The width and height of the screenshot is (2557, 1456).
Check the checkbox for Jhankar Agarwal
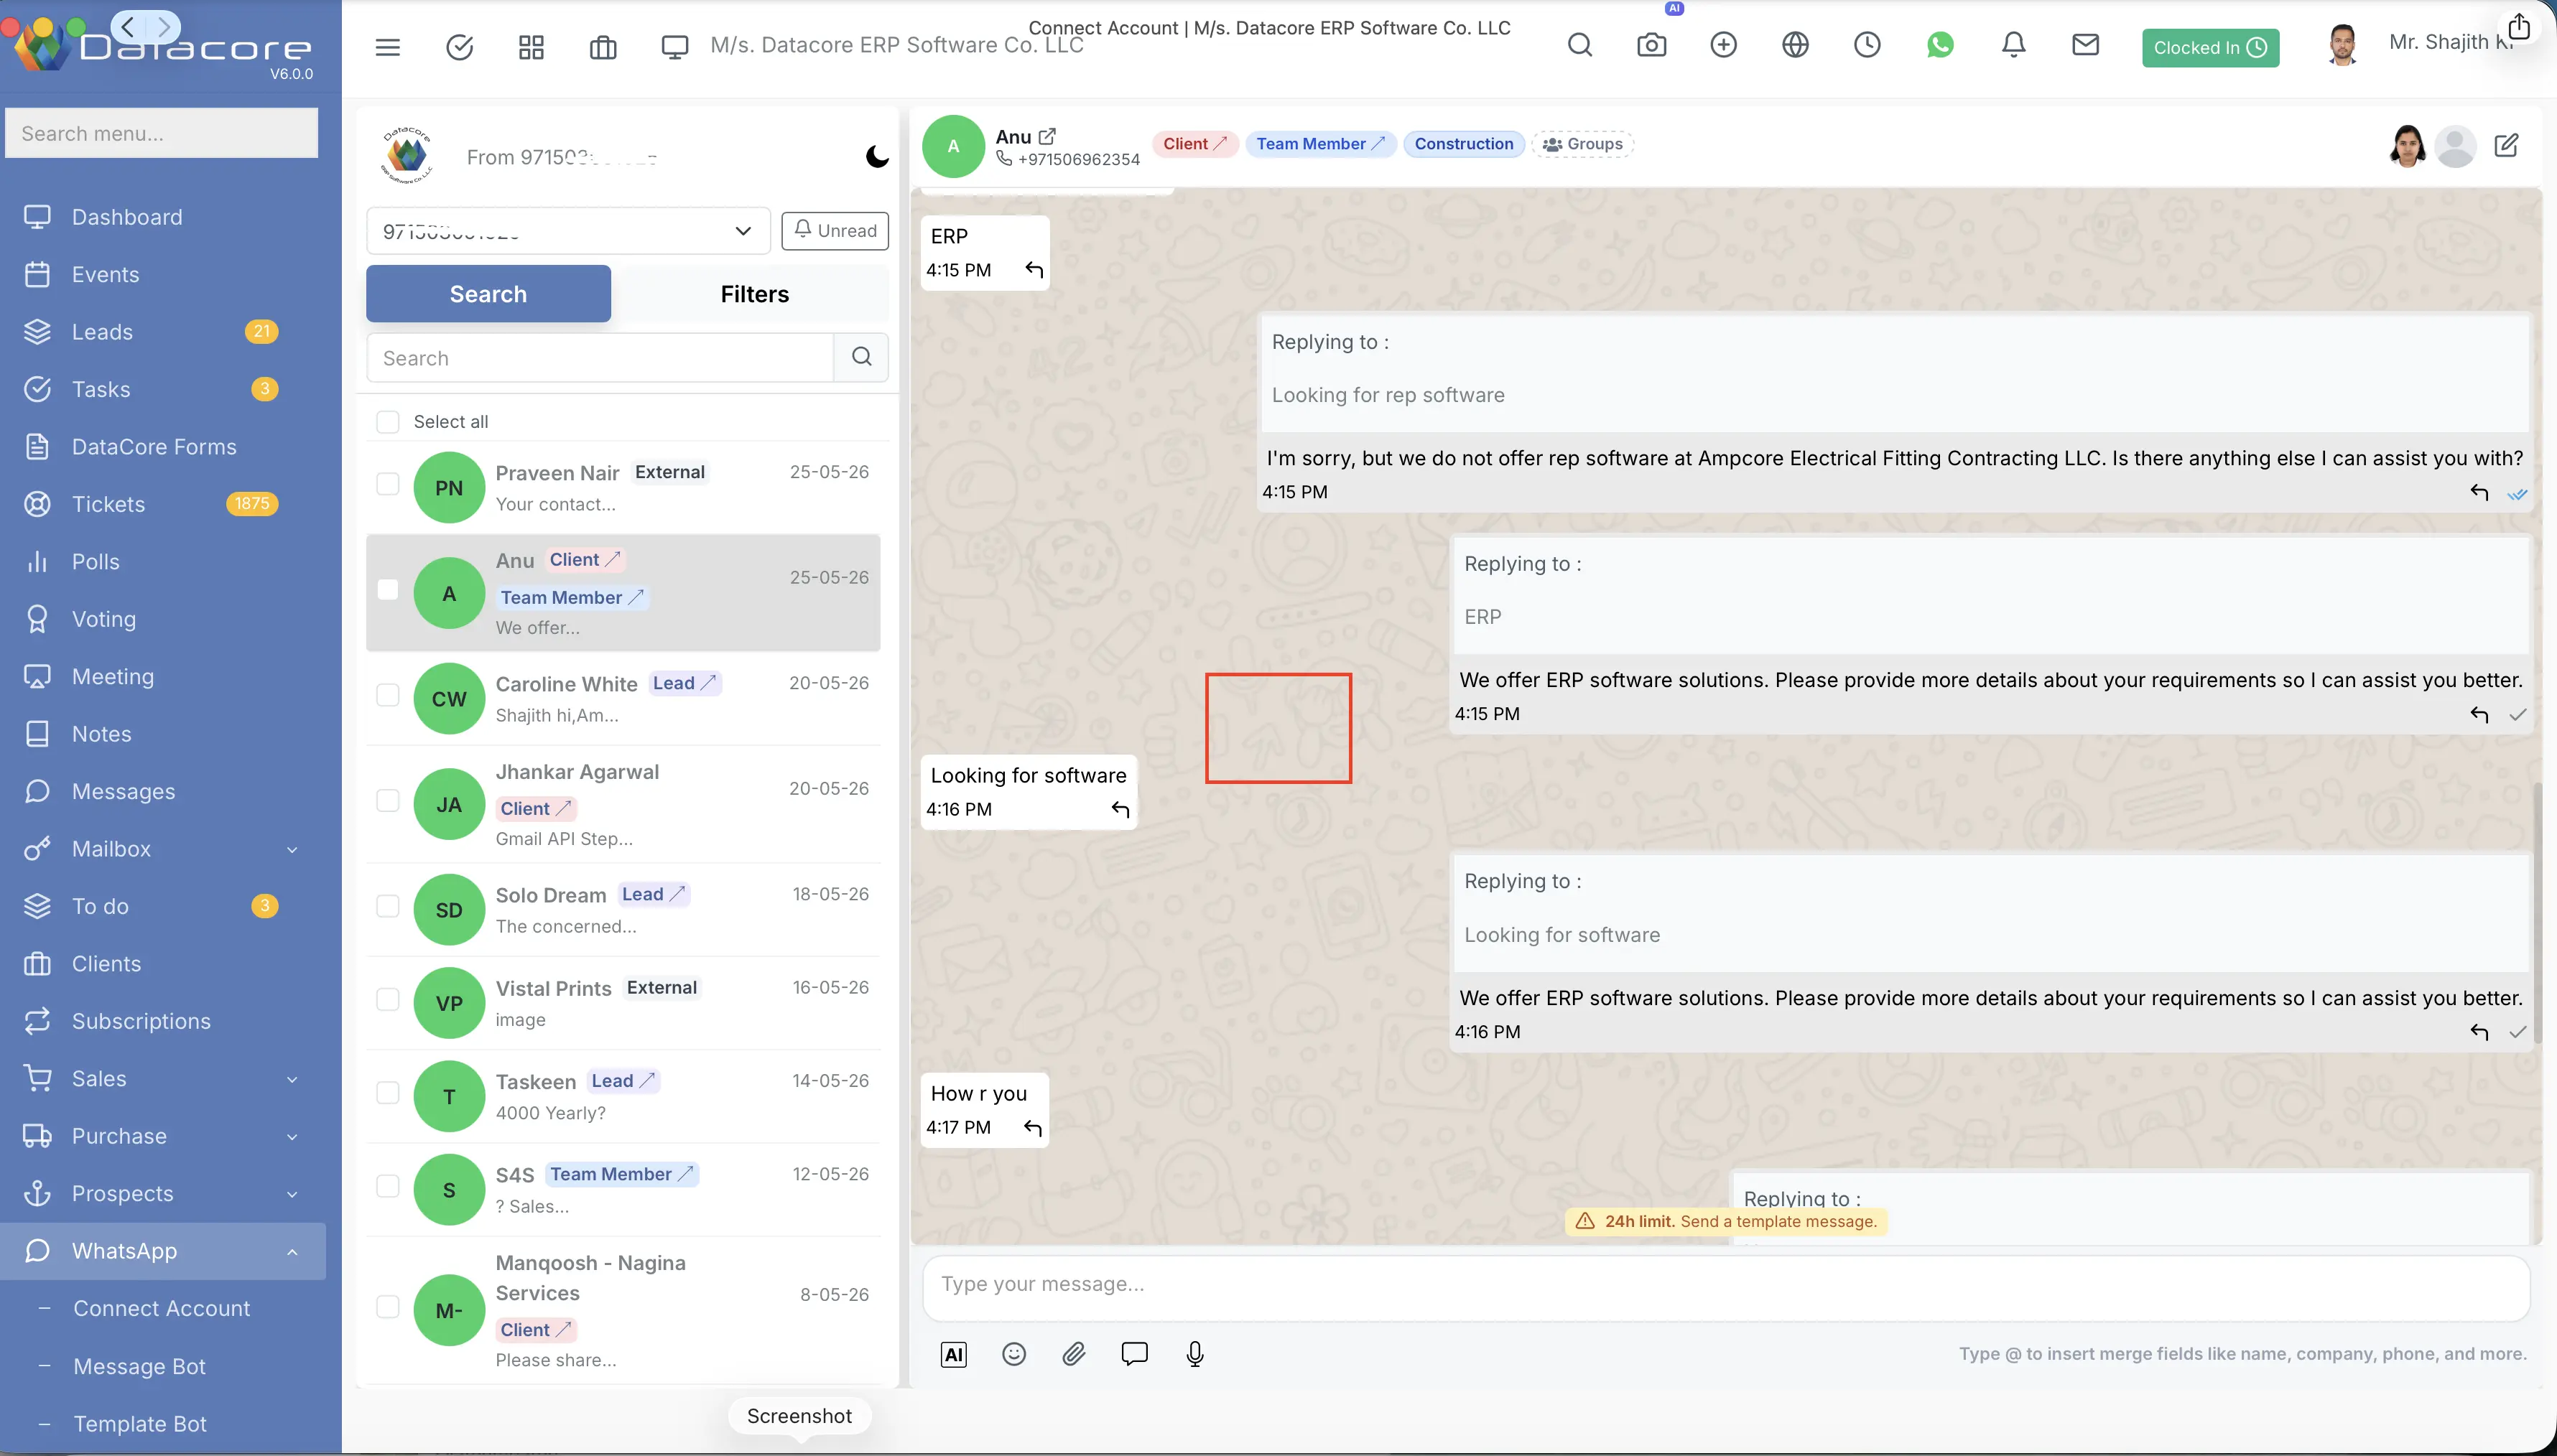click(x=387, y=801)
